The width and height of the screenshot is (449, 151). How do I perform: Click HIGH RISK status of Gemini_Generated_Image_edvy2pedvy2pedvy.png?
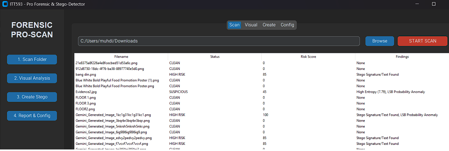point(177,138)
